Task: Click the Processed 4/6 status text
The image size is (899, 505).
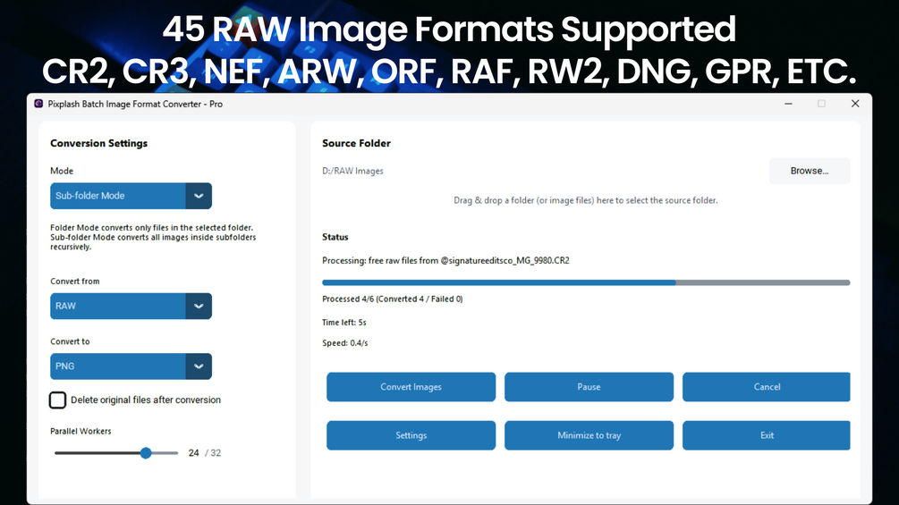Action: (392, 299)
